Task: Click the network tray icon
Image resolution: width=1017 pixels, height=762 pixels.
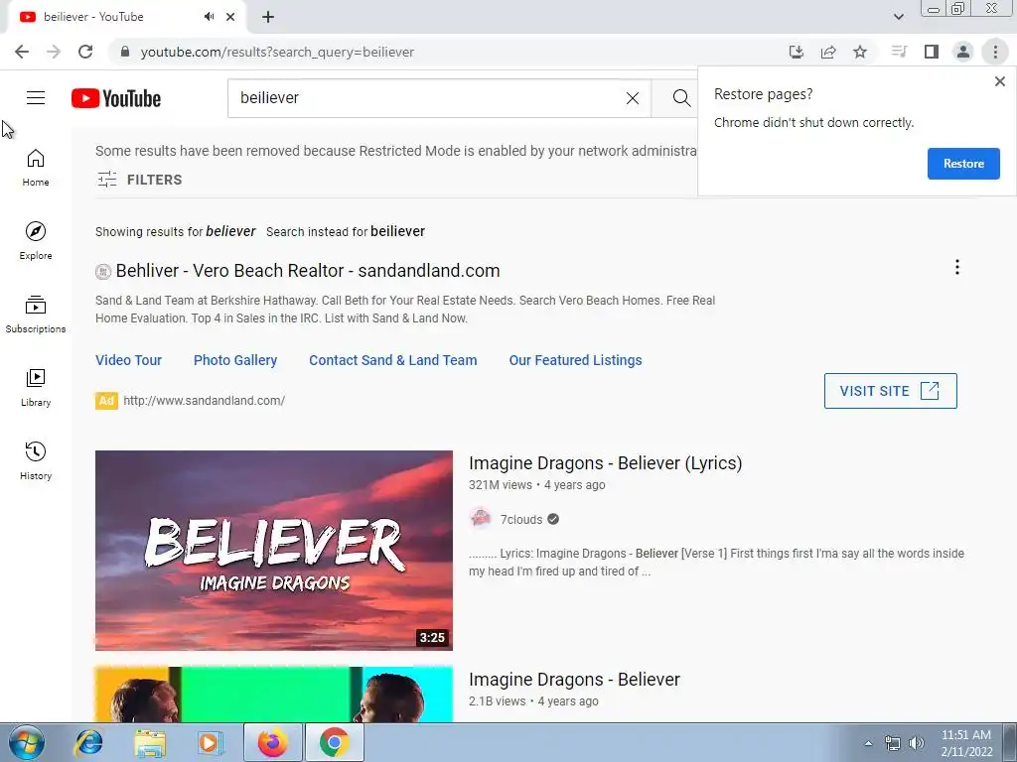Action: click(893, 743)
